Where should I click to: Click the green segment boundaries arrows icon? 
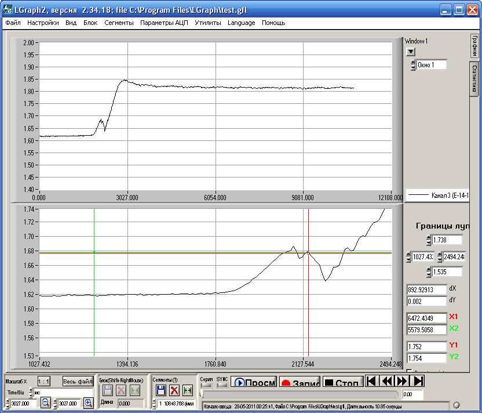(x=187, y=390)
